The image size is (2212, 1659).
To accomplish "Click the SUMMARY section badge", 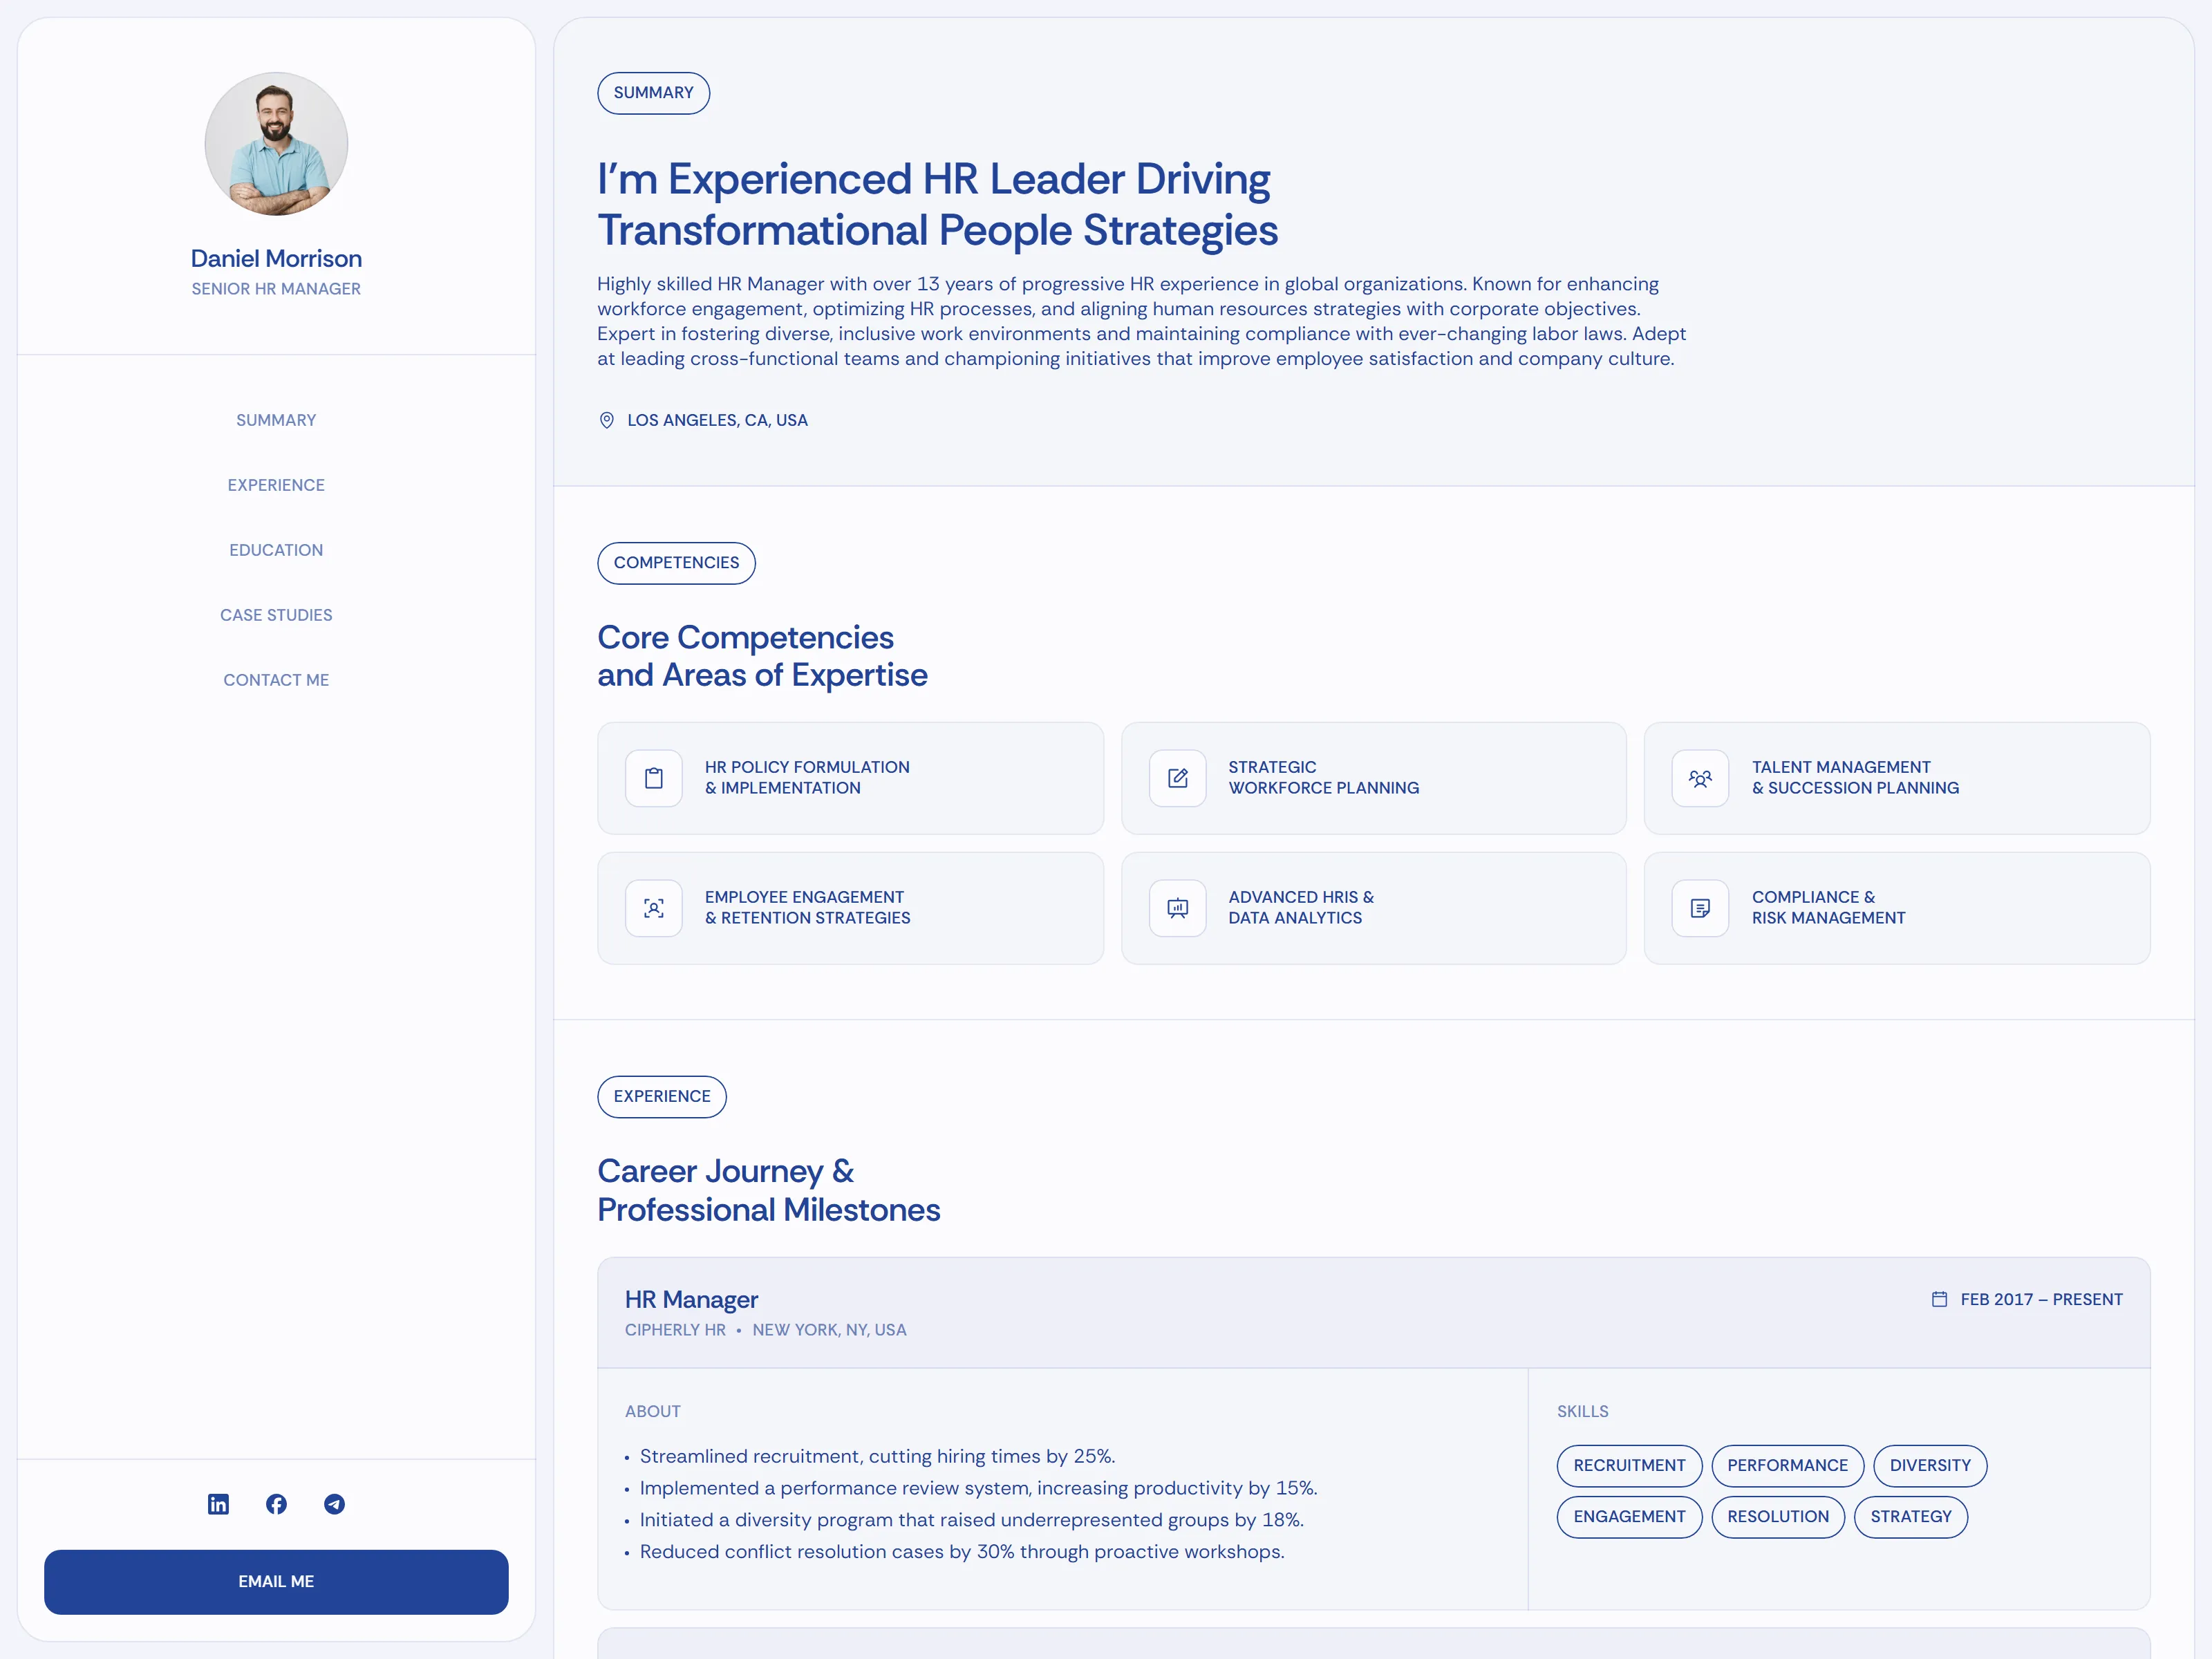I will point(654,93).
